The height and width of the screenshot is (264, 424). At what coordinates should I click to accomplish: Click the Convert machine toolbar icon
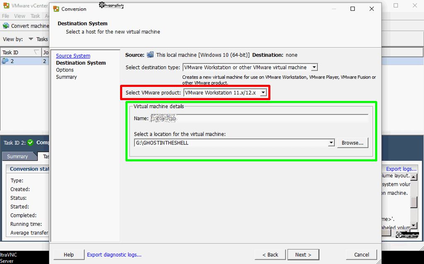pyautogui.click(x=6, y=26)
